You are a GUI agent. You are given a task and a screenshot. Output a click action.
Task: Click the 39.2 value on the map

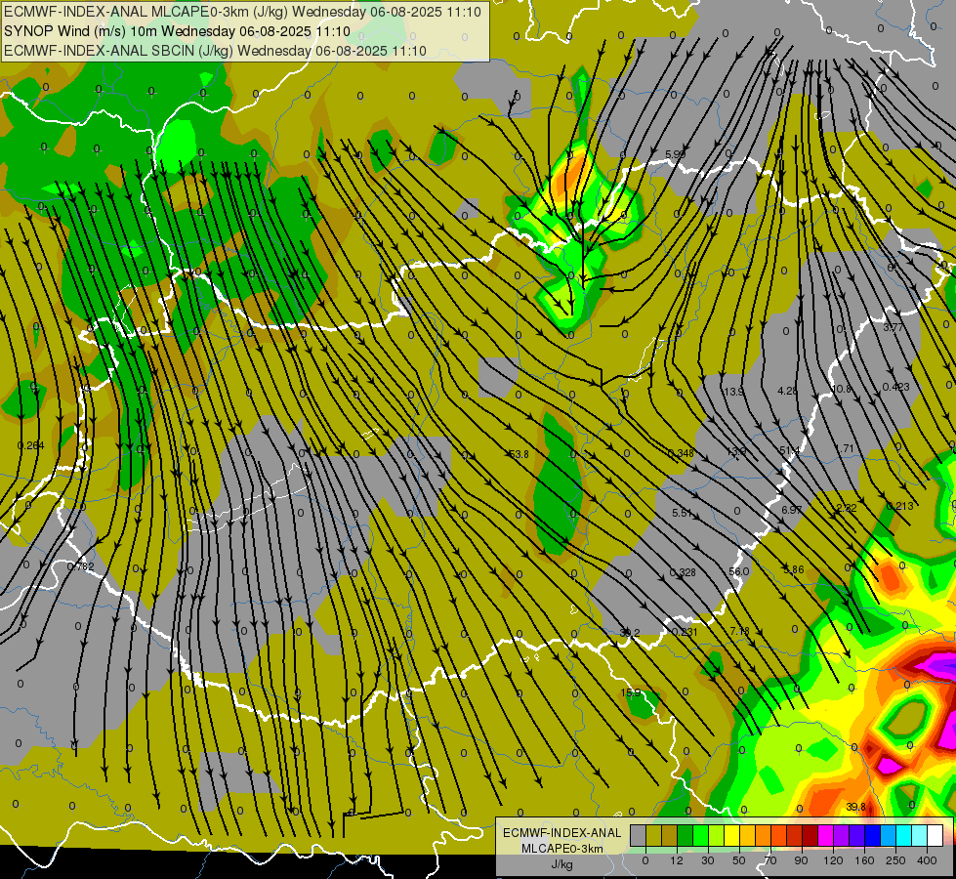[629, 633]
